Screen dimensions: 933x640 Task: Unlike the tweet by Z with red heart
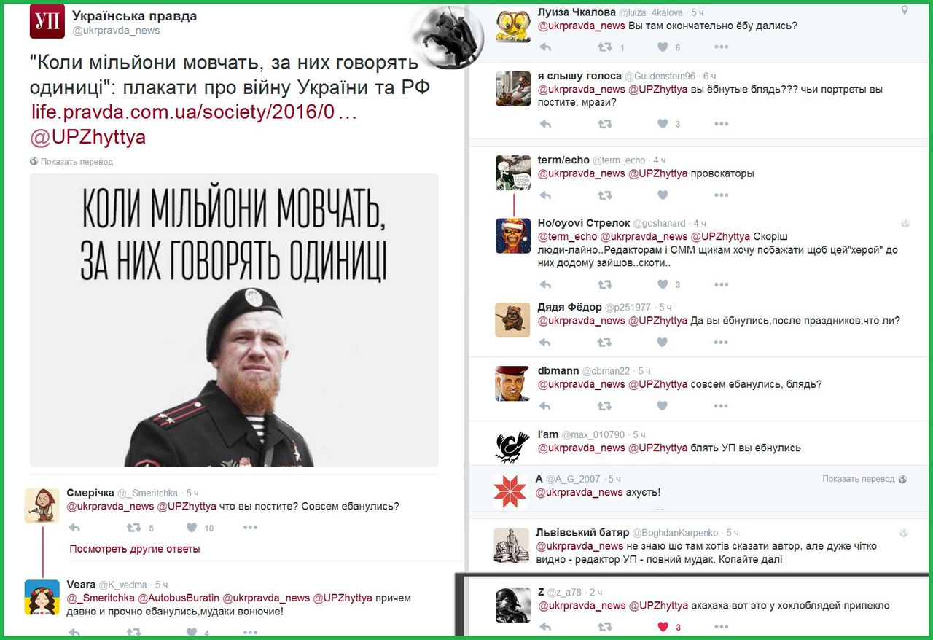663,626
